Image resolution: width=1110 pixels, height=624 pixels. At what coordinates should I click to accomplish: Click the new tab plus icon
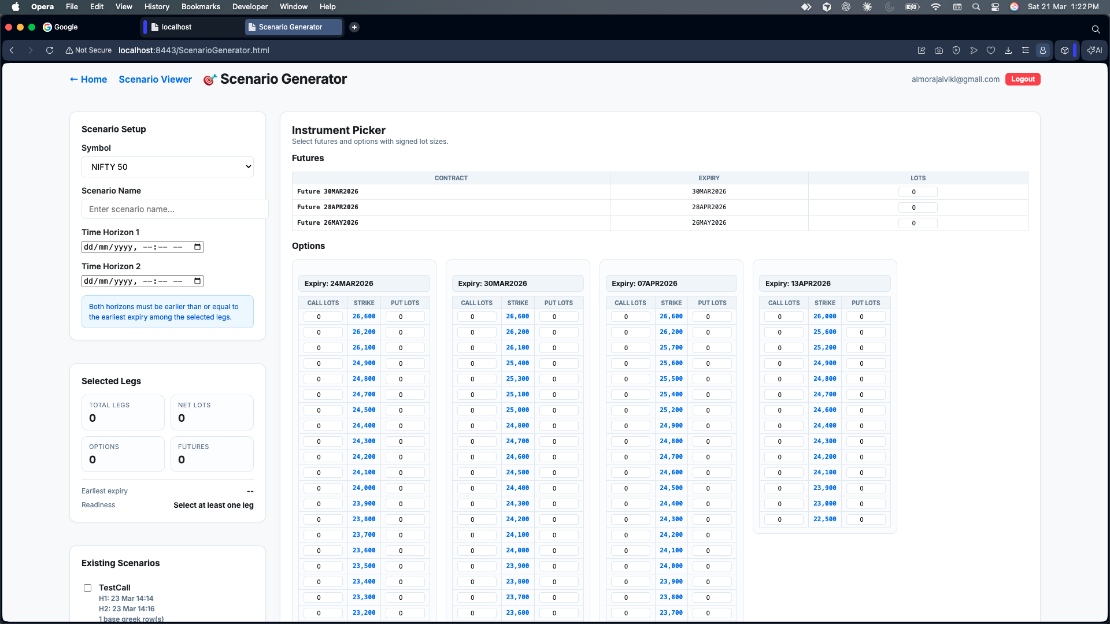point(354,27)
